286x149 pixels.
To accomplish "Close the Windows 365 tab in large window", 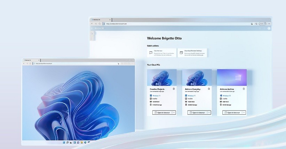I will coord(110,20).
